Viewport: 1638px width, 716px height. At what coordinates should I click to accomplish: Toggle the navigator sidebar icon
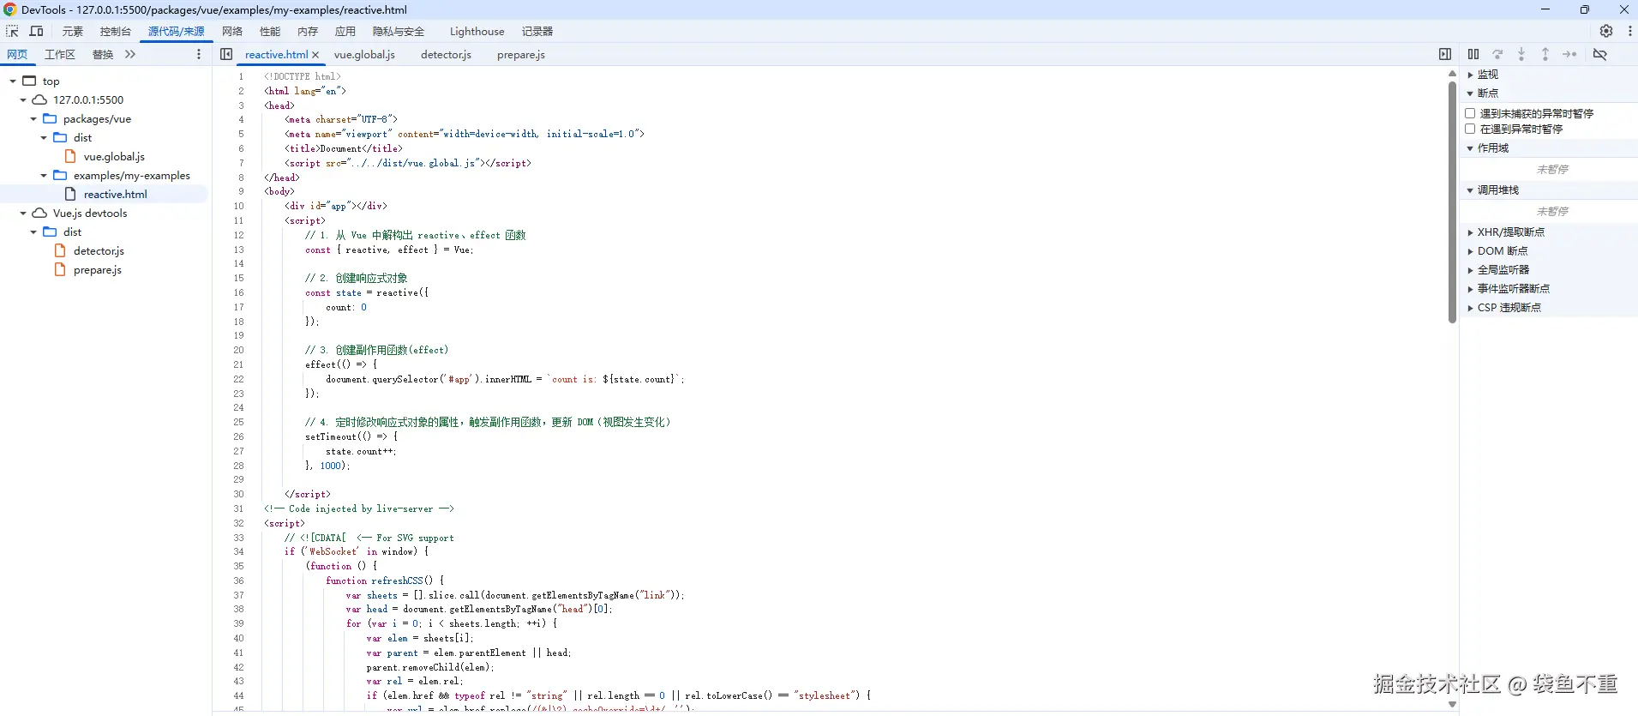click(x=226, y=54)
